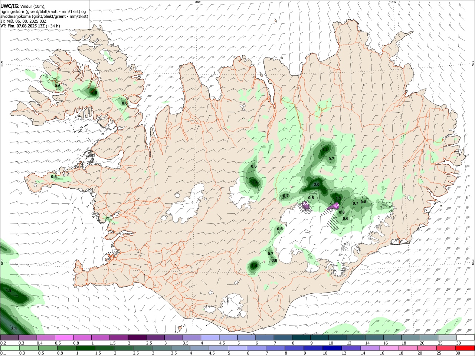The image size is (475, 356).
Task: Select the slate blue 6–7 swatch on upper scale
Action: coord(265,338)
